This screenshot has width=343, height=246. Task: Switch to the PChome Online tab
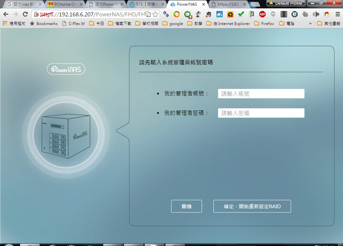point(65,4)
